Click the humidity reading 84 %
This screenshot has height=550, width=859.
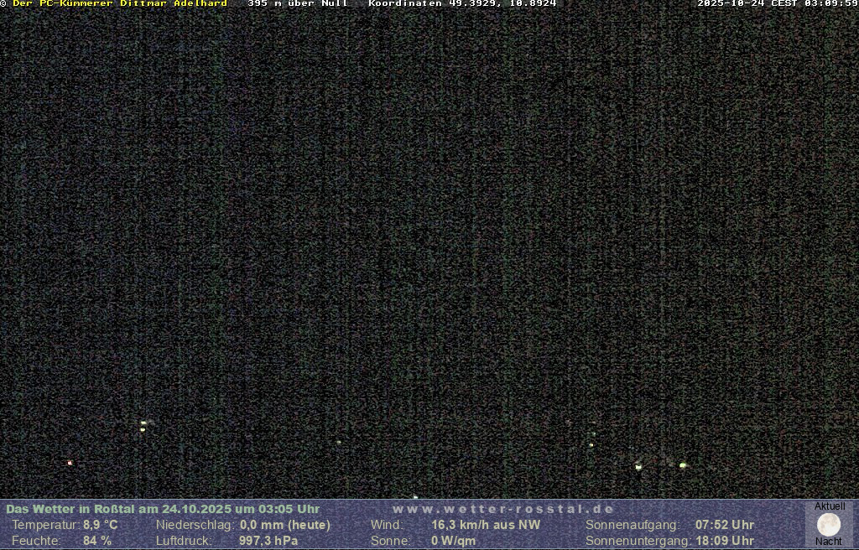pos(96,541)
